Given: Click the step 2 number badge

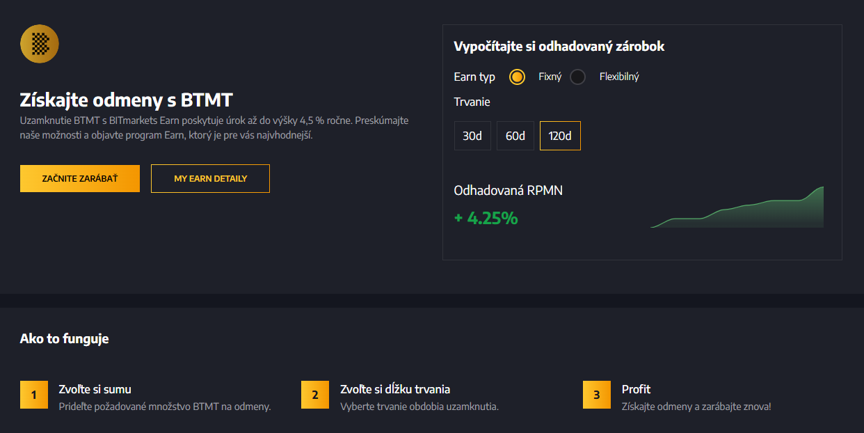Looking at the screenshot, I should coord(315,395).
